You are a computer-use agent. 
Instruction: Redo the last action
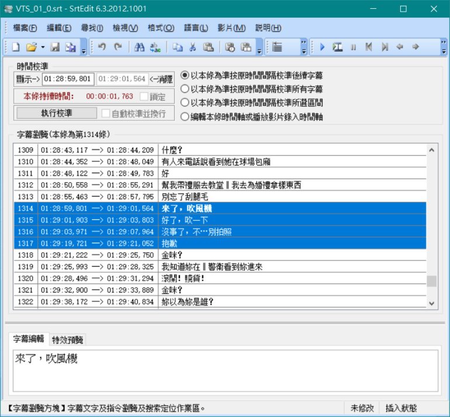coord(118,47)
